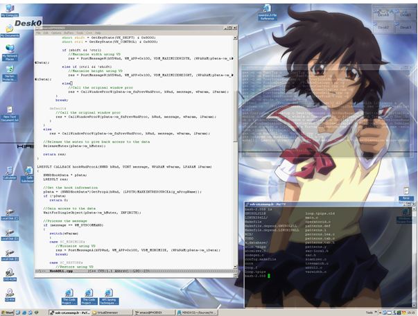Click the show desktop quick launch icon
The image size is (418, 316).
pos(18,313)
